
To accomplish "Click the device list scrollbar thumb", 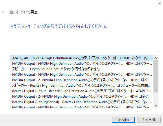I will [156, 76].
